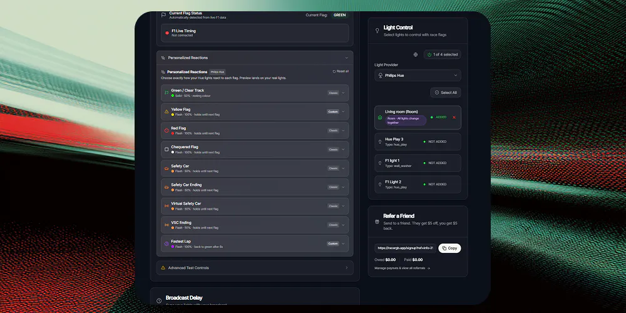
Task: Click the Fastest Lap purple clock icon
Action: [x=167, y=244]
